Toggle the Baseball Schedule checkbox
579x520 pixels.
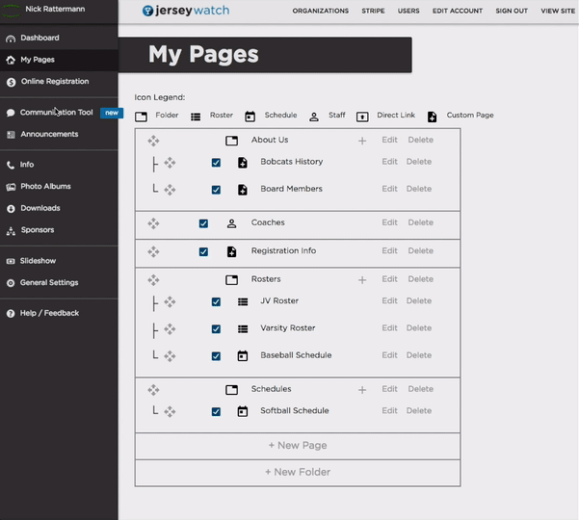pos(216,356)
